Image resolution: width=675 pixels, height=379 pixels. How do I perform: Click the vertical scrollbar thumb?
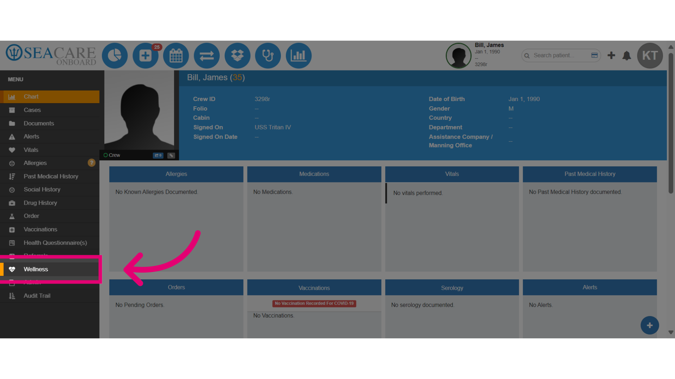coord(671,123)
